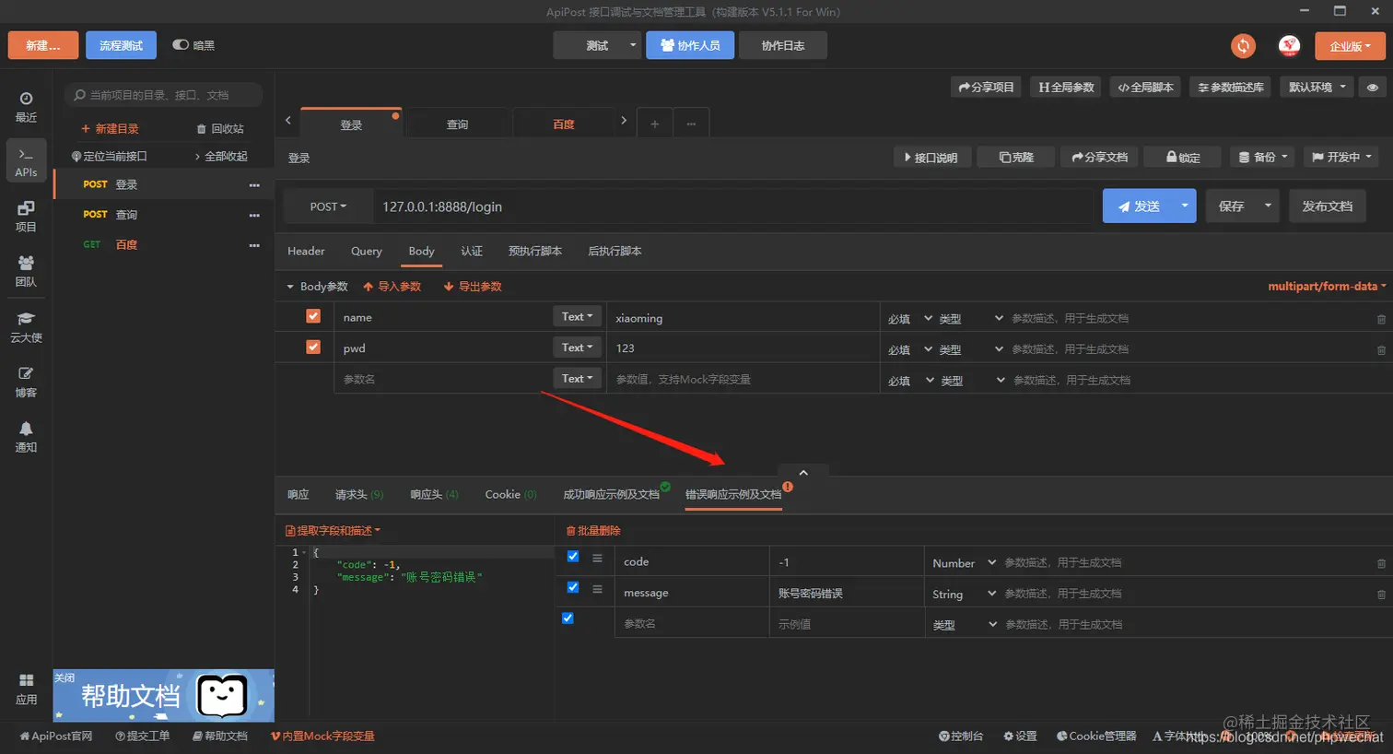Click the request URL input field
Screen dimensions: 1393x754
(x=732, y=206)
